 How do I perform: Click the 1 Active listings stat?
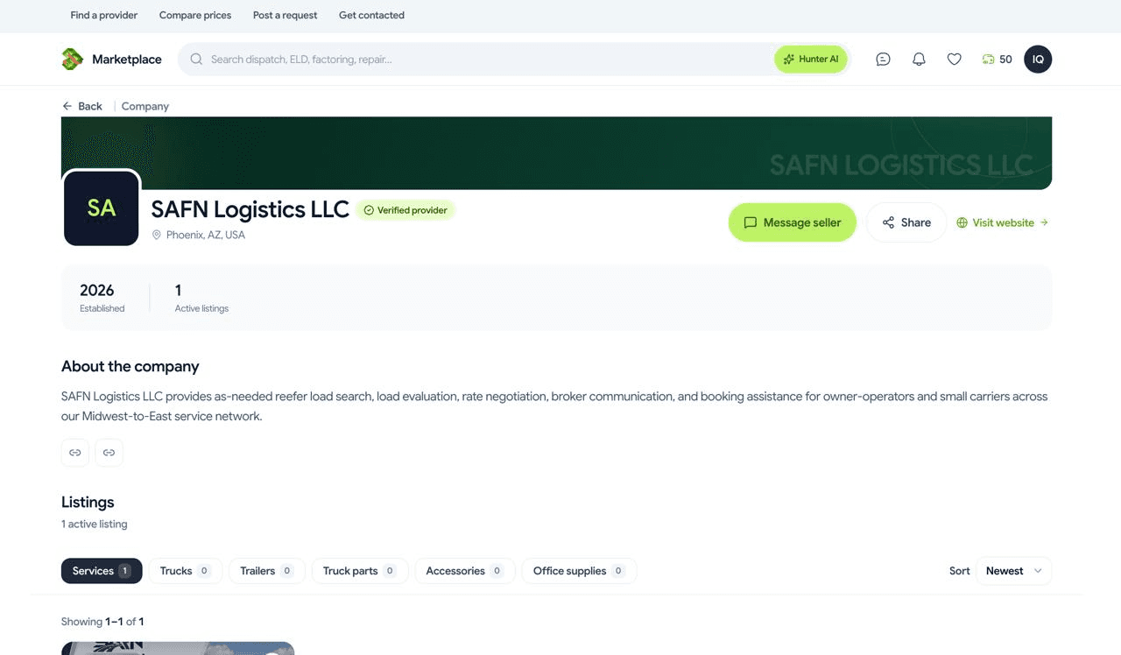[201, 298]
